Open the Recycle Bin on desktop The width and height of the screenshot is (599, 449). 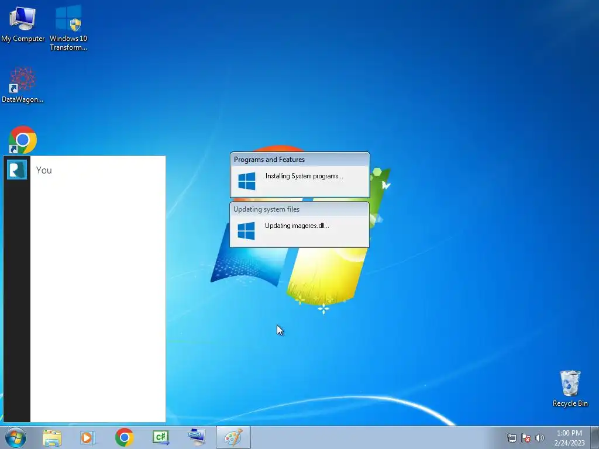coord(570,388)
